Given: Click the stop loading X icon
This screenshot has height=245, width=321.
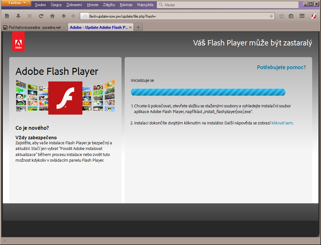Looking at the screenshot, I should (30, 16).
